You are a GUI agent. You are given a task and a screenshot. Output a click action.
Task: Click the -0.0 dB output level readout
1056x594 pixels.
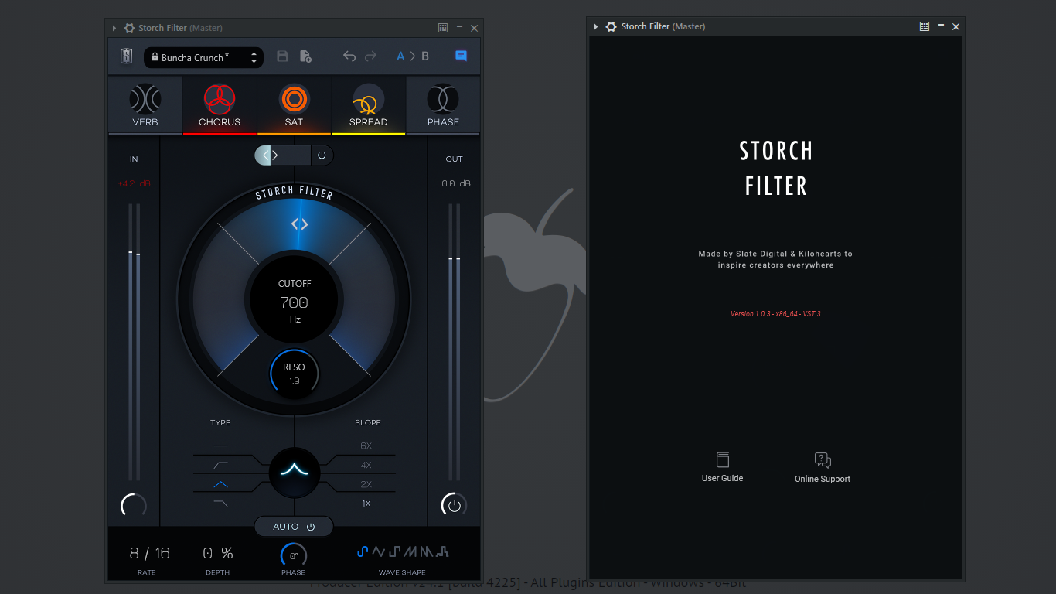click(454, 184)
